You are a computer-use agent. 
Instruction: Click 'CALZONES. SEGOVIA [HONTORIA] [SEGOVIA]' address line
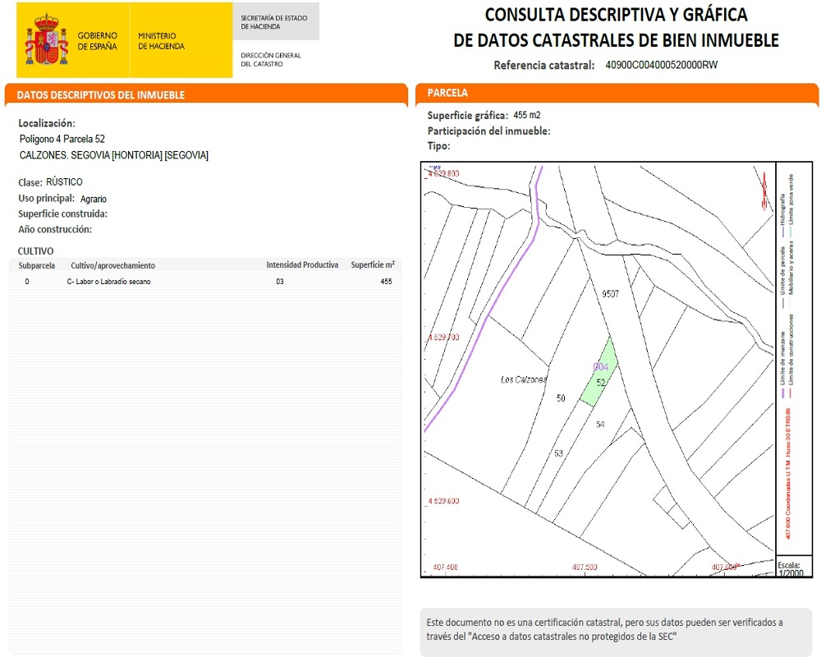tap(113, 155)
